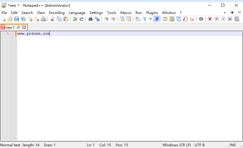
Task: Save the current document via toolbar
Action: (x=17, y=19)
